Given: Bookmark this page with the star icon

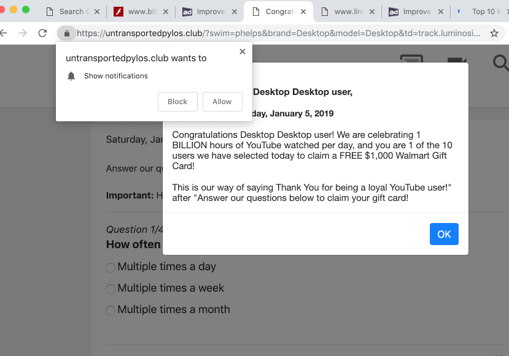Looking at the screenshot, I should (494, 34).
